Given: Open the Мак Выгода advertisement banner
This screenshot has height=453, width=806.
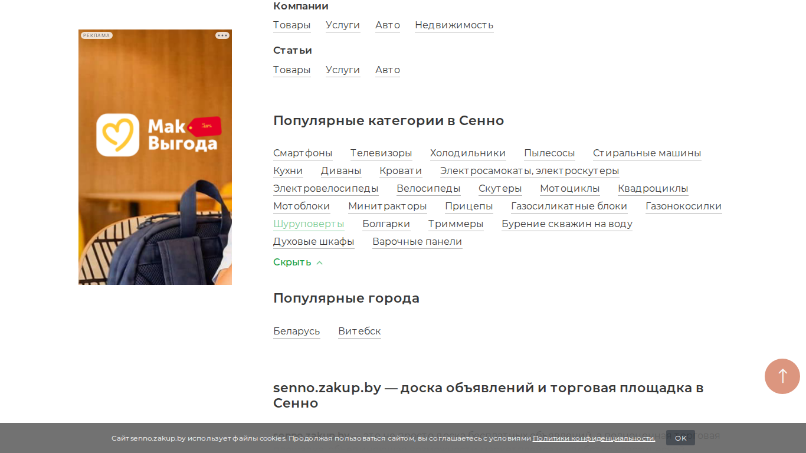Looking at the screenshot, I should tap(155, 157).
